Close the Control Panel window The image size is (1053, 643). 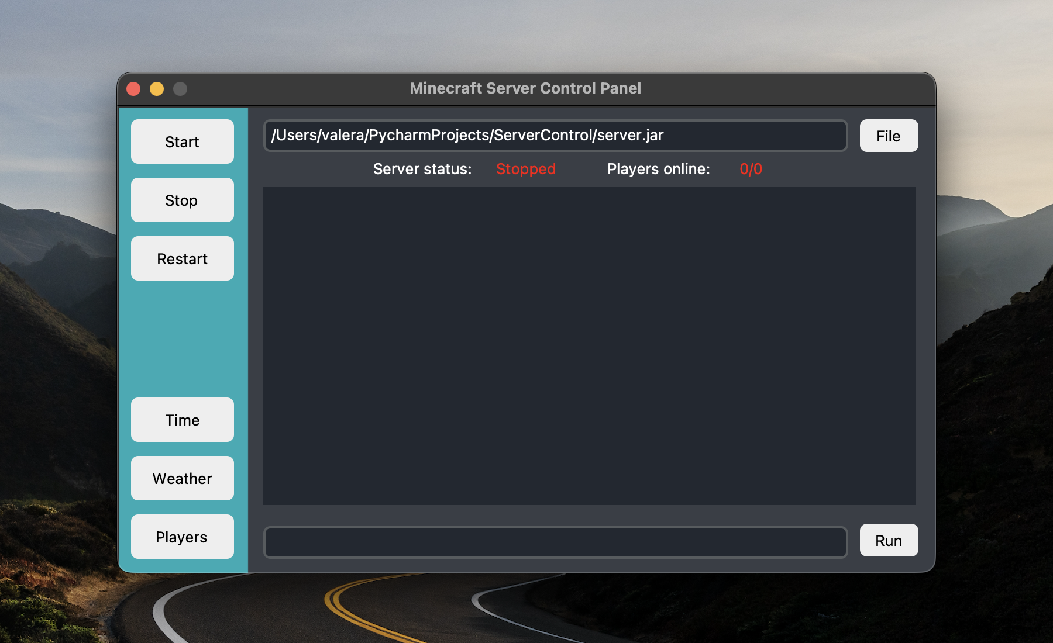(133, 89)
